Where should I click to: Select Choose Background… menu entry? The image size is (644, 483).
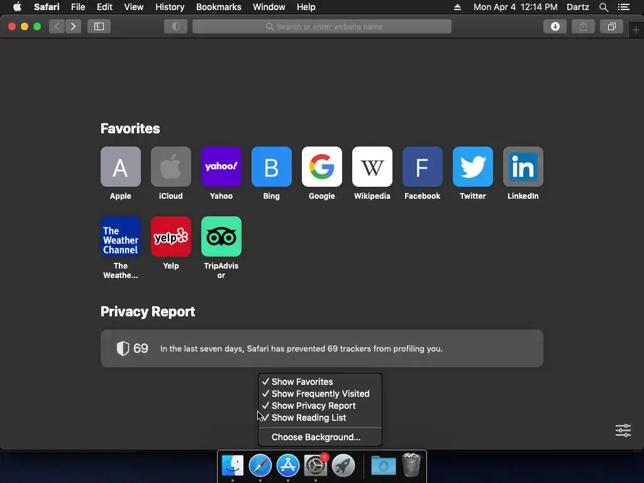(x=320, y=437)
